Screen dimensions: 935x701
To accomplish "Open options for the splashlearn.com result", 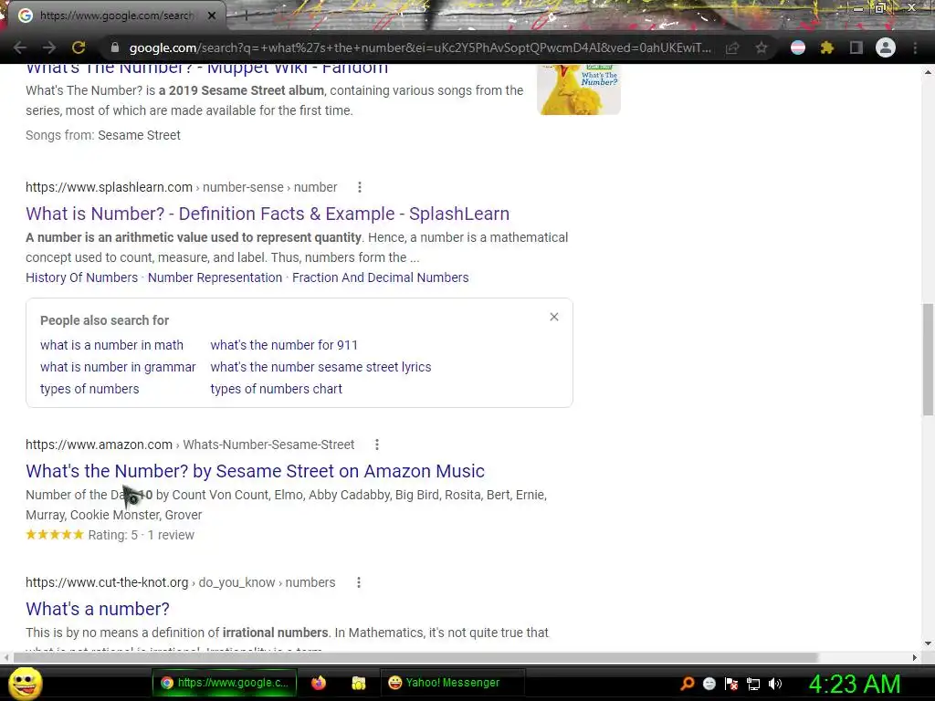I will point(359,187).
